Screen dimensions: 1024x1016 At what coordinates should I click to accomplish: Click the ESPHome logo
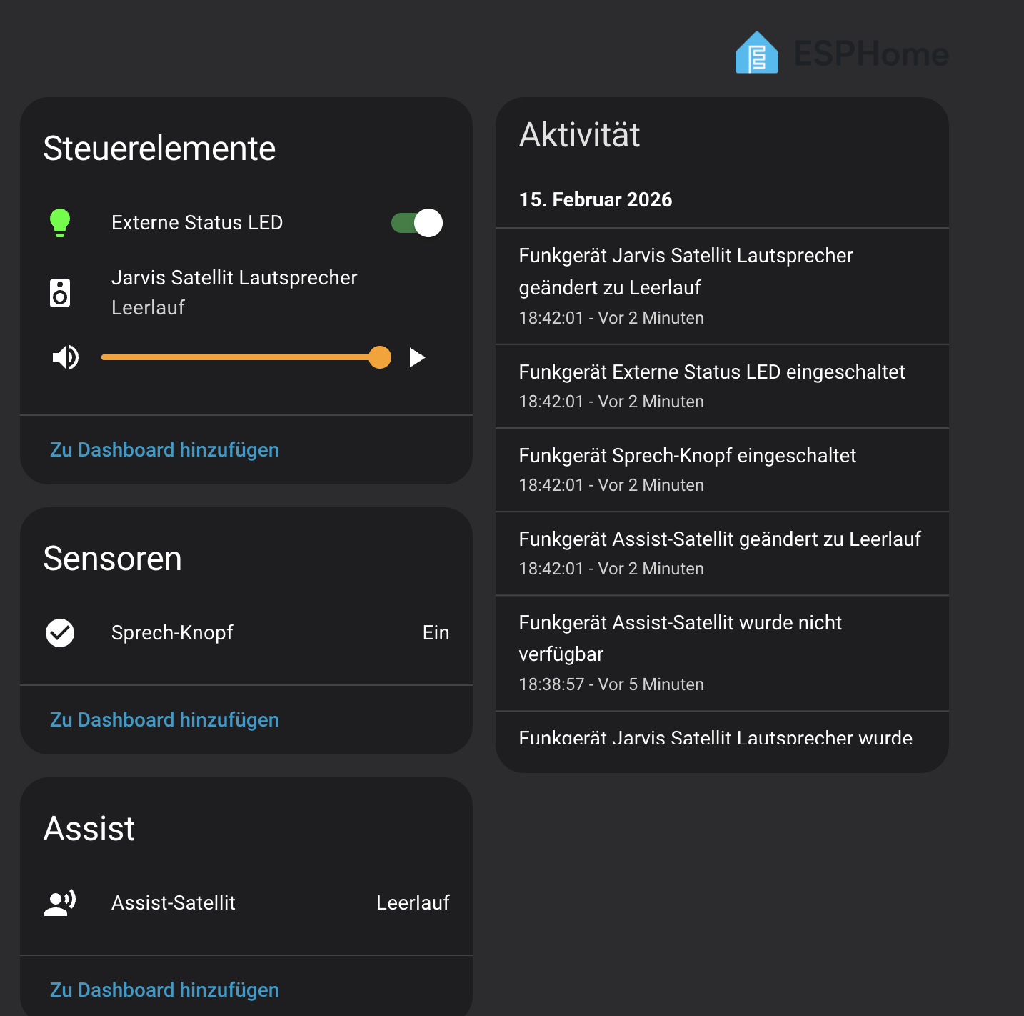coord(841,54)
